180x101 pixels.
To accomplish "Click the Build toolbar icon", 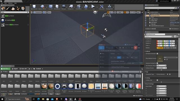I will [x=86, y=7].
